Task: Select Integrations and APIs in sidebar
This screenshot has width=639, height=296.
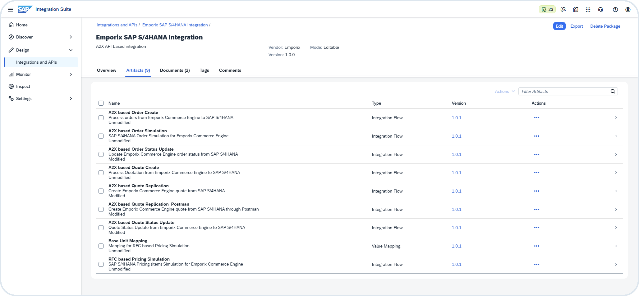Action: 41,62
